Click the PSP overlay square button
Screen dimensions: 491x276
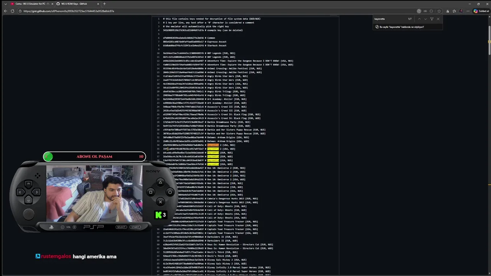click(151, 192)
